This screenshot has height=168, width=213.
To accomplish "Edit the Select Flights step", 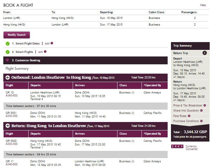I will (x=41, y=52).
